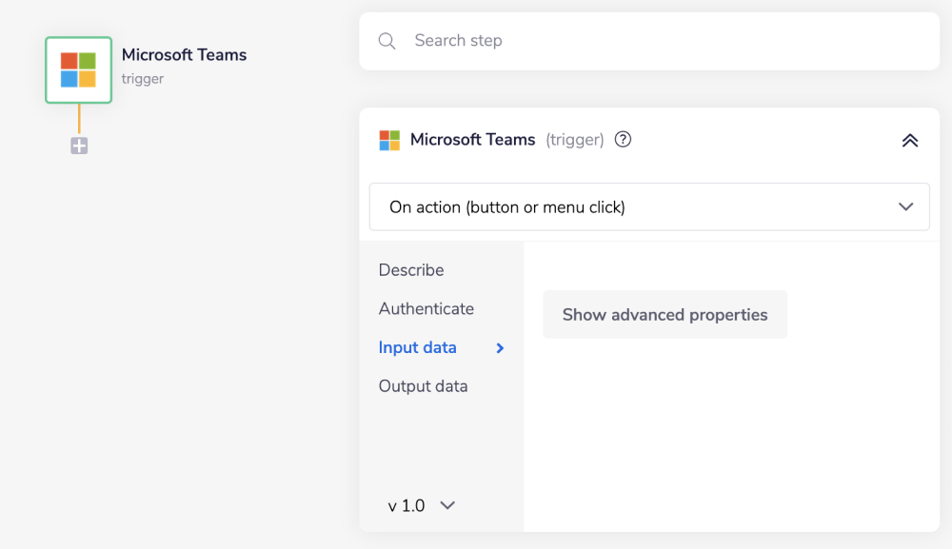Switch to the Describe section
Viewport: 952px width, 549px height.
411,269
